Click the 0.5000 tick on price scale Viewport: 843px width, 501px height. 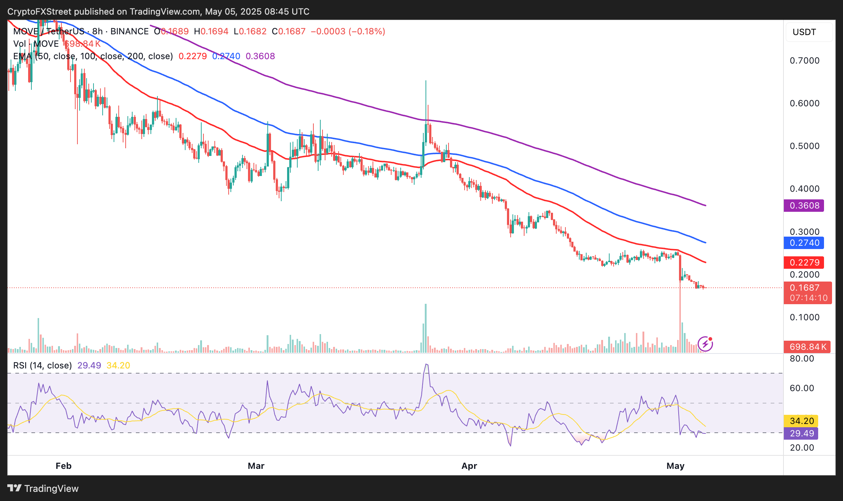(x=805, y=146)
